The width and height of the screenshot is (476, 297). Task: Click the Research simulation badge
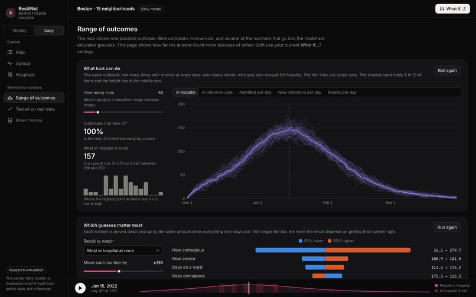26,270
